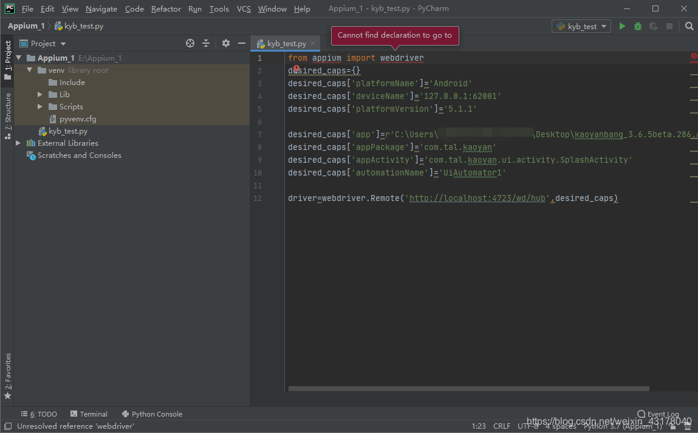This screenshot has height=433, width=698.
Task: Open the Event Log
Action: [x=658, y=414]
